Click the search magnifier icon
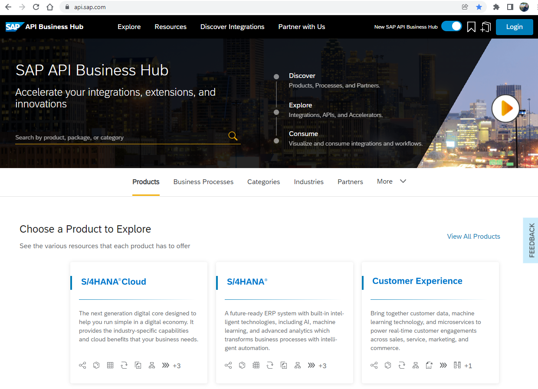The width and height of the screenshot is (538, 389). [233, 136]
